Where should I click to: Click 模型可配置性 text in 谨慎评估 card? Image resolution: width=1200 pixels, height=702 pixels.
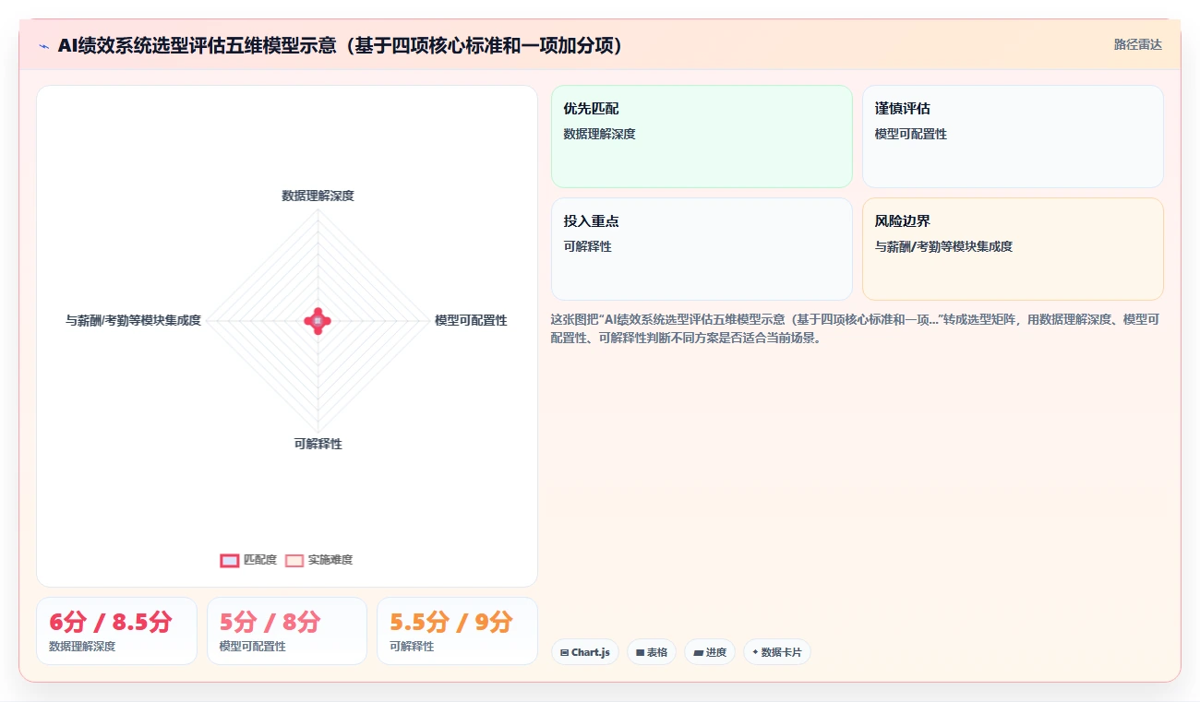[x=911, y=134]
